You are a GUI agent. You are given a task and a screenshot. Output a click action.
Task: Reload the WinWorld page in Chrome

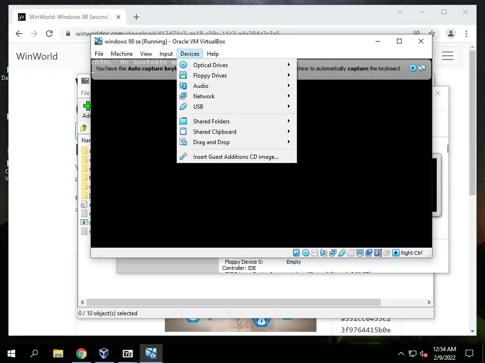point(49,34)
